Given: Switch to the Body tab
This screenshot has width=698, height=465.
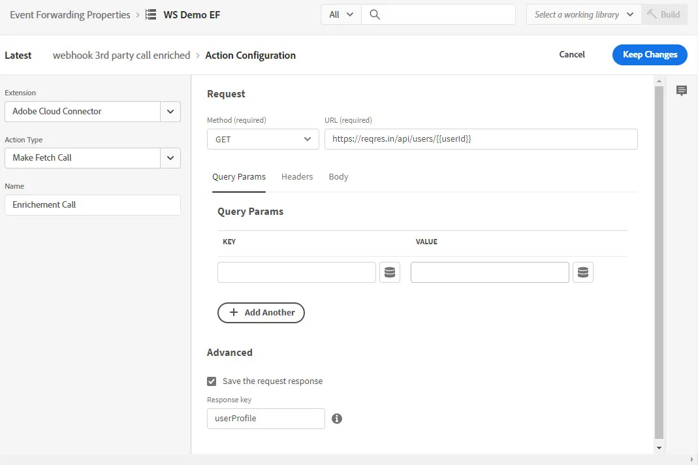Looking at the screenshot, I should [x=338, y=177].
